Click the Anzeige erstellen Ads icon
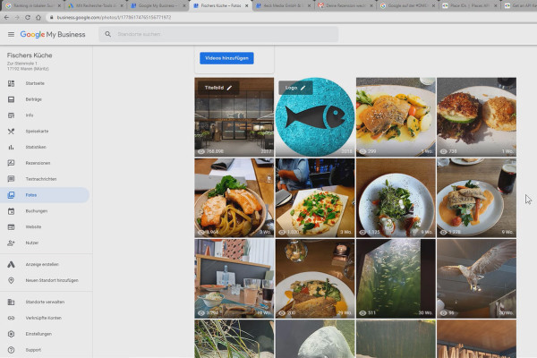Screen dimensions: 537x358 11,264
